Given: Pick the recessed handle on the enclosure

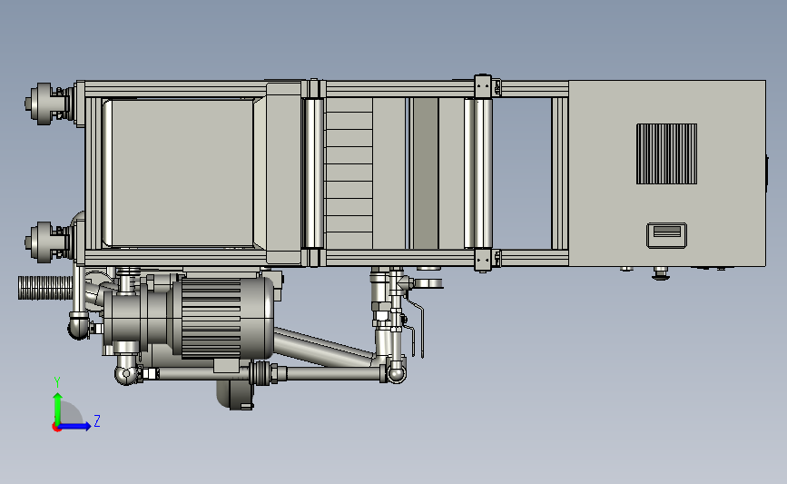Looking at the screenshot, I should pyautogui.click(x=666, y=235).
